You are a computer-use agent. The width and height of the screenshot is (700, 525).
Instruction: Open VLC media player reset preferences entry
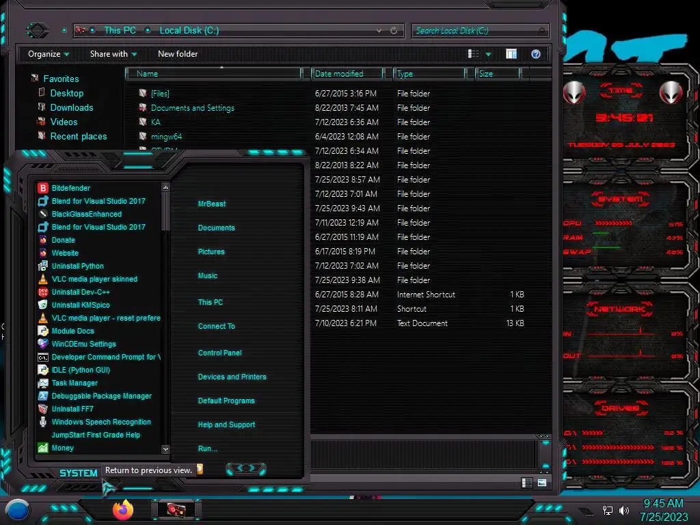click(x=106, y=318)
